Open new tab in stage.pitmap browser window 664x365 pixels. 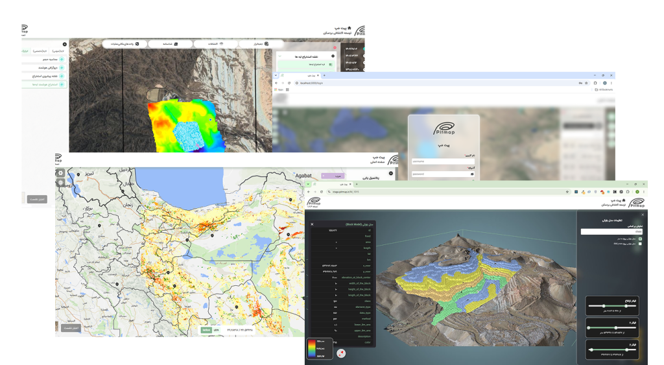pos(357,184)
